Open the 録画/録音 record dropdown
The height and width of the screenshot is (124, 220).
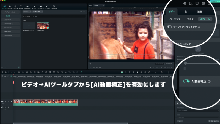pos(38,12)
